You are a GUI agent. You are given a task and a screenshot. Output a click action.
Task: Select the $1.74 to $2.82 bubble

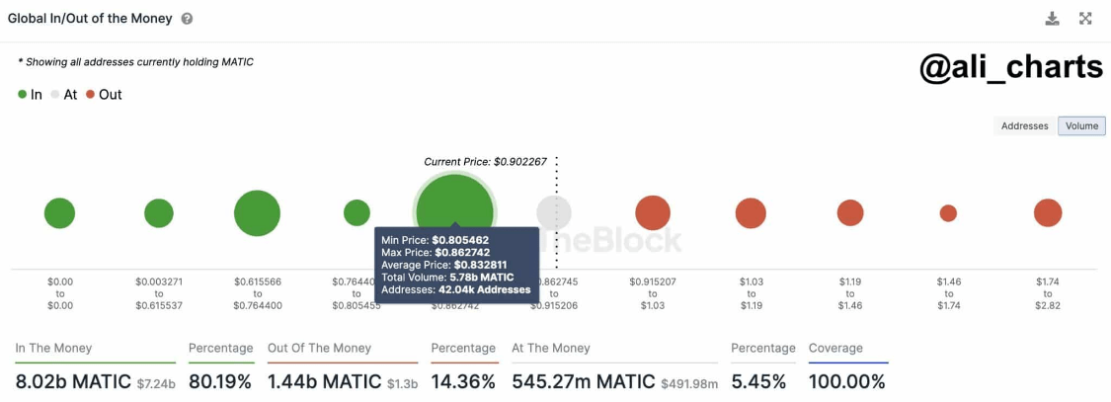click(1047, 212)
